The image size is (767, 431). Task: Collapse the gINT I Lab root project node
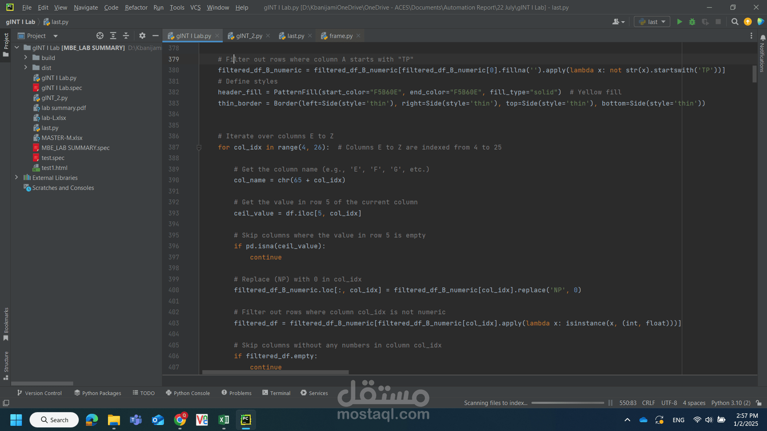point(17,48)
